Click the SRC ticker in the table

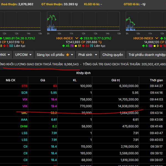click(24, 113)
